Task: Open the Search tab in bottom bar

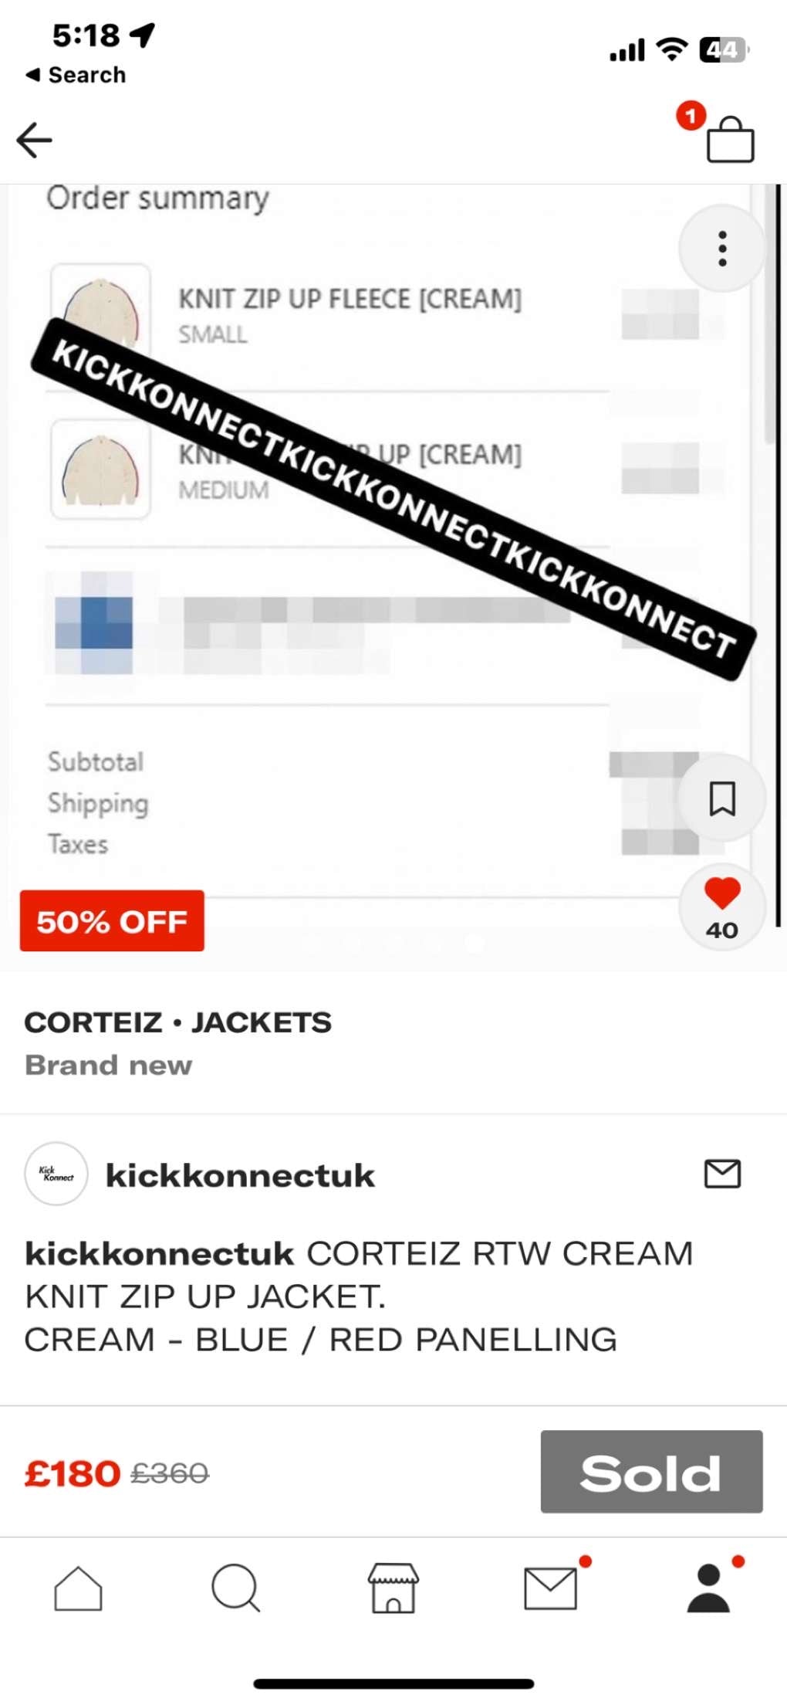Action: click(235, 1588)
